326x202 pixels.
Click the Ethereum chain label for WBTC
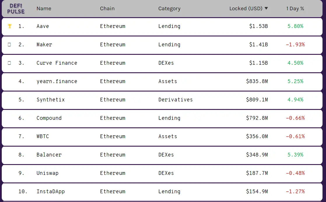(x=113, y=136)
